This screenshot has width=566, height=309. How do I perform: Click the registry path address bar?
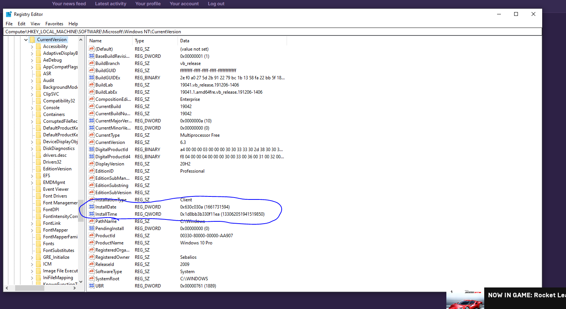coord(273,32)
